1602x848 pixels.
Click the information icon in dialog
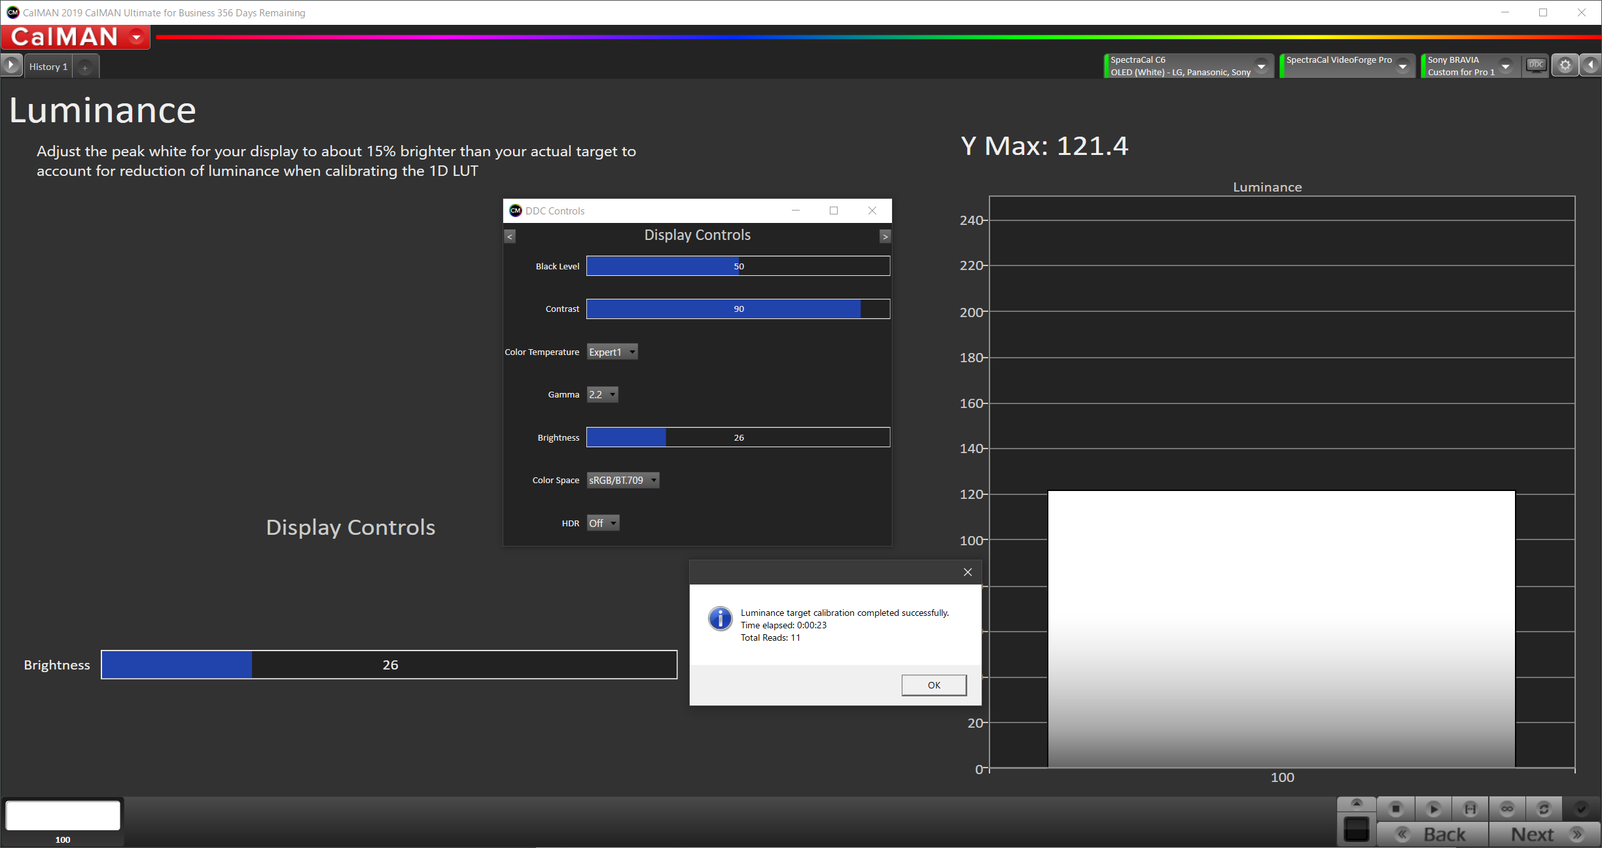click(x=720, y=618)
